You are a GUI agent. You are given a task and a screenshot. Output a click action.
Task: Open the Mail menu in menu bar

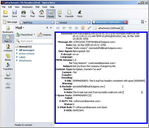coord(37,7)
